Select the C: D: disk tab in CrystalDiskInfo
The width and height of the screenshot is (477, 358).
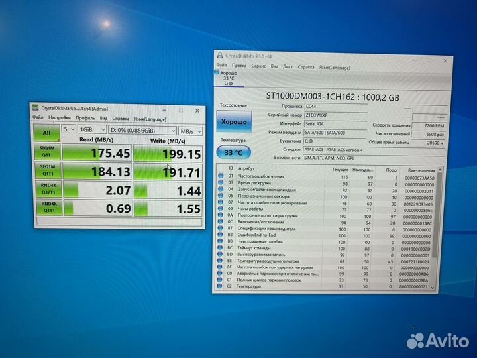(228, 78)
